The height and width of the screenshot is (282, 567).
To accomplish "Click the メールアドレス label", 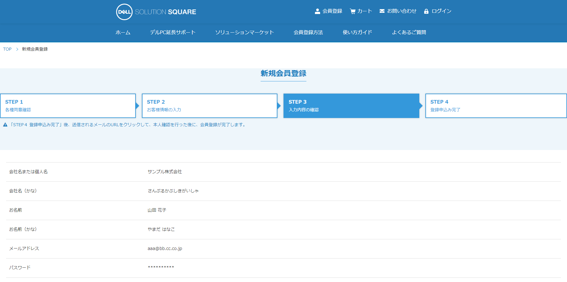I will (24, 248).
